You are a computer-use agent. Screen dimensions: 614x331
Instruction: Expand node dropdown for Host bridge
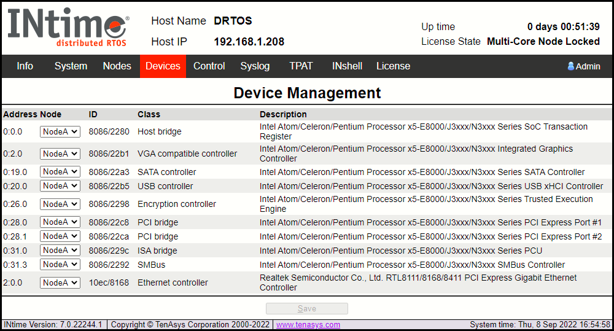click(60, 131)
